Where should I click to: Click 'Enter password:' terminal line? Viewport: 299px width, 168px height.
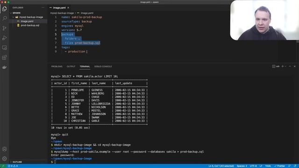click(63, 155)
